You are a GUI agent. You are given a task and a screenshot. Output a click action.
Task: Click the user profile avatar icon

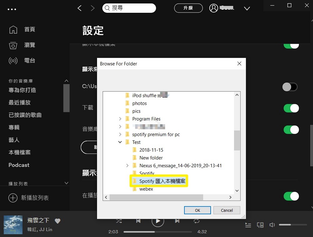[213, 8]
